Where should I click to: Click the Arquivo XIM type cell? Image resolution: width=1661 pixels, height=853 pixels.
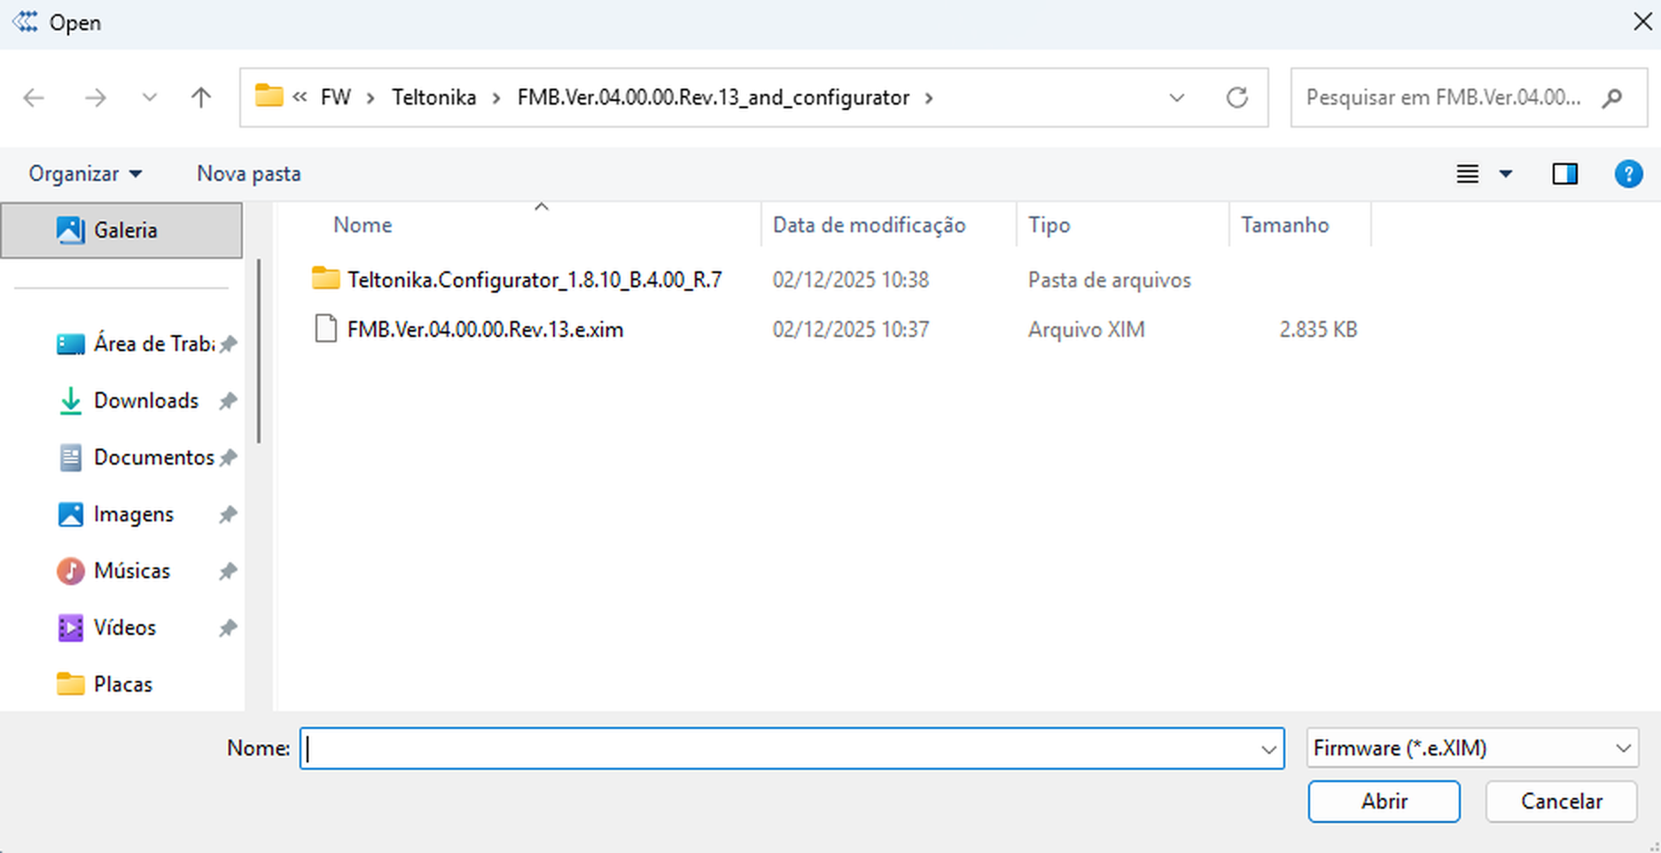point(1087,330)
